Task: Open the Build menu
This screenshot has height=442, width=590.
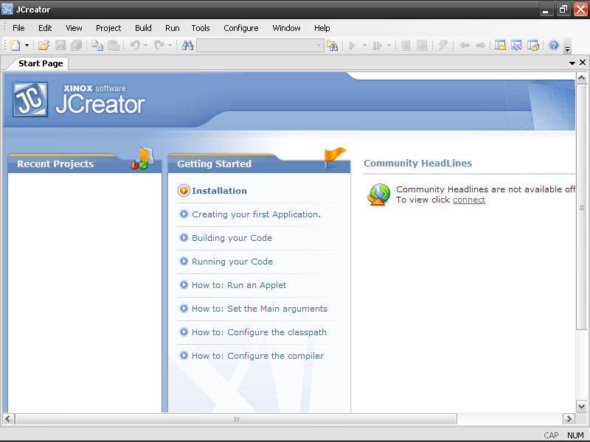Action: 143,28
